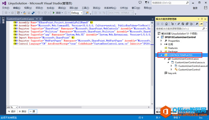Click the 登录 sign-in link
This screenshot has width=209, height=120.
point(195,8)
